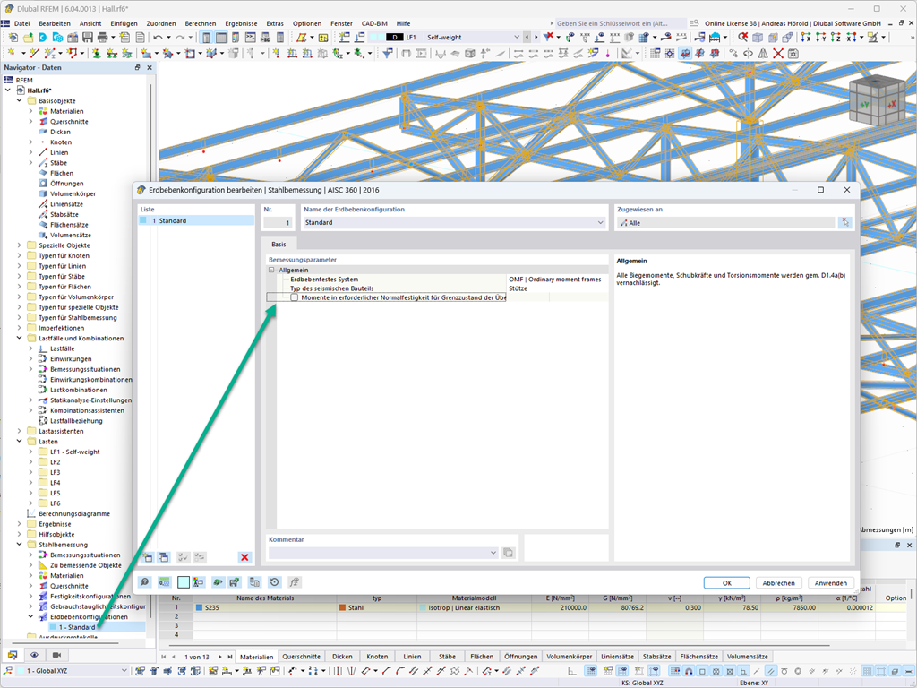Open the CAD-BIM menu

point(374,23)
